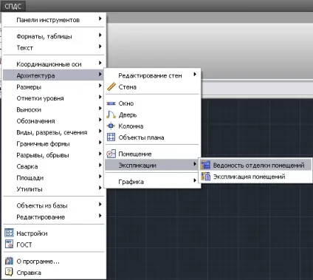Choose О программе... menu item text

tap(38, 262)
